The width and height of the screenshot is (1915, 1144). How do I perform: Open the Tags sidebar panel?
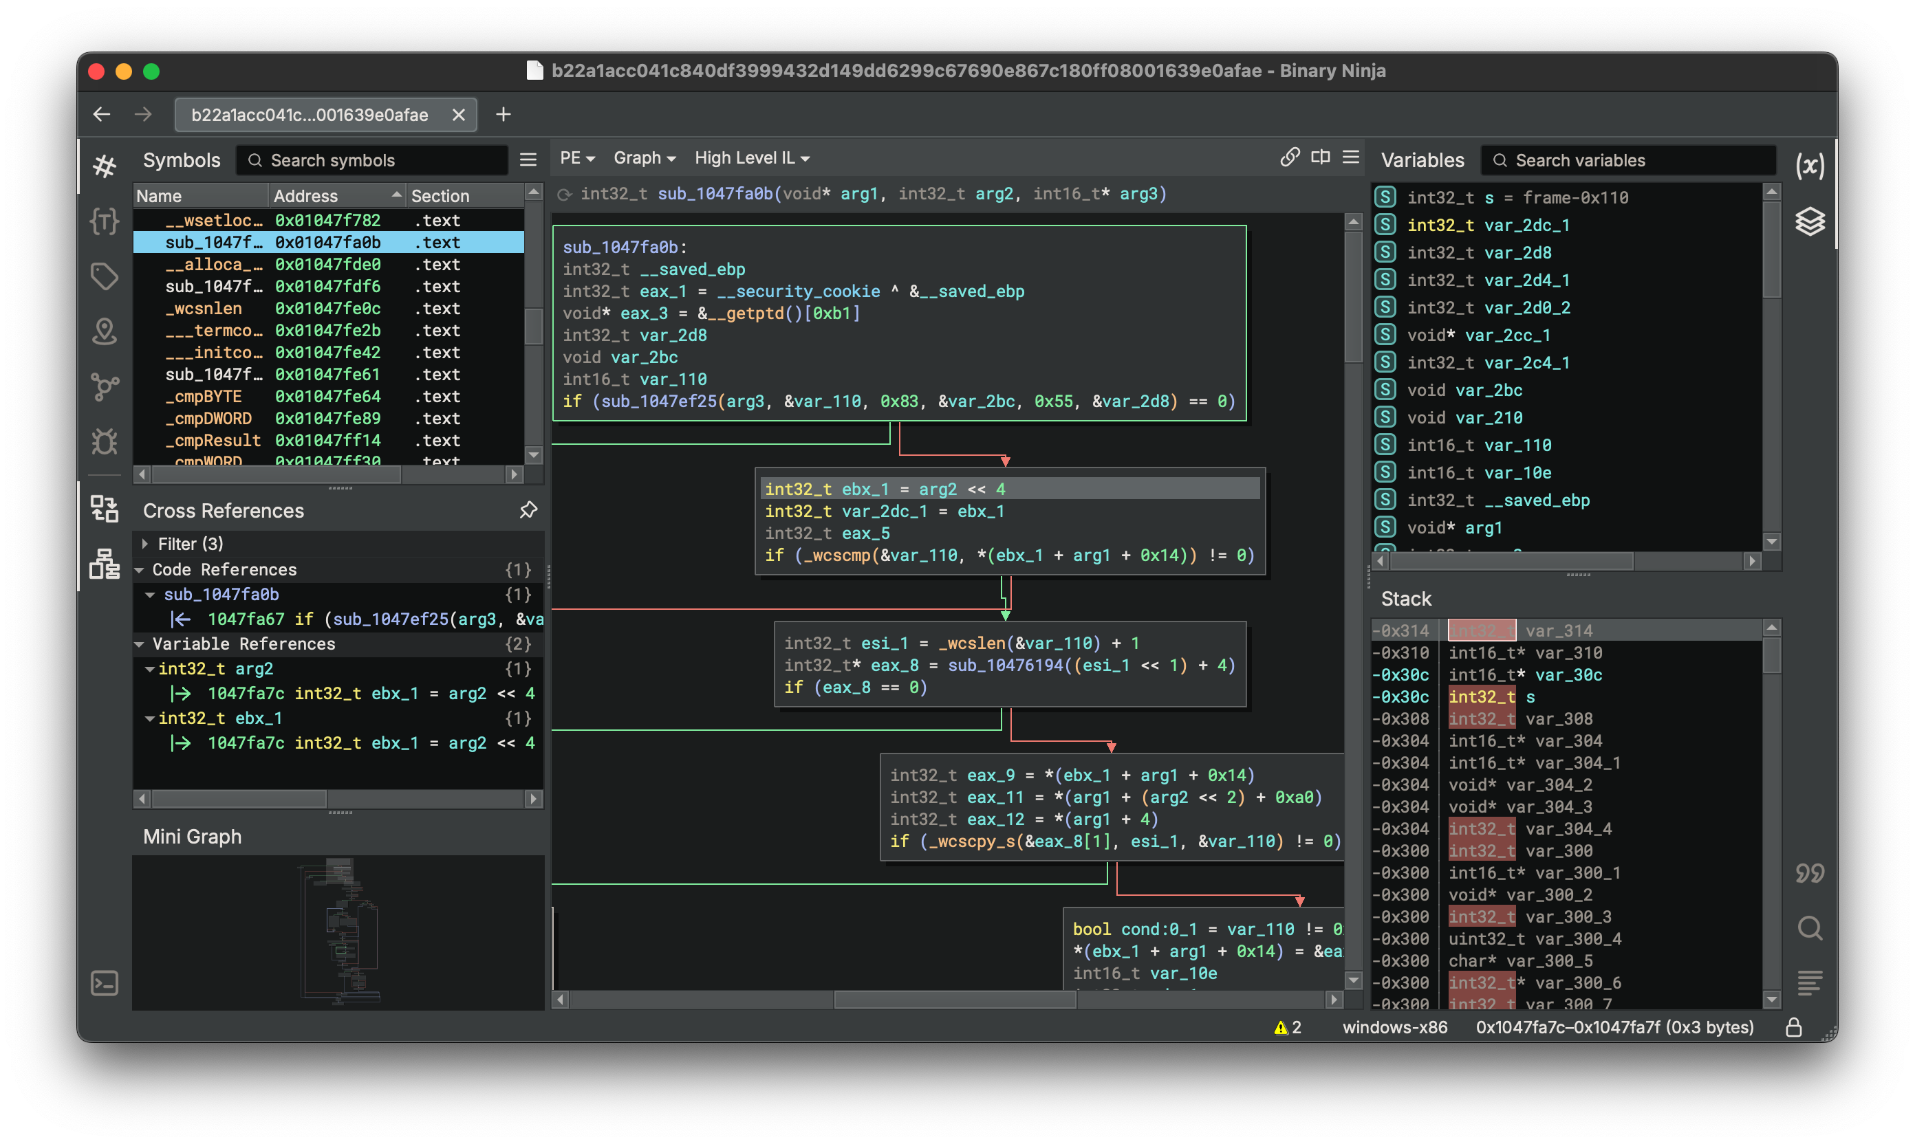tap(104, 276)
